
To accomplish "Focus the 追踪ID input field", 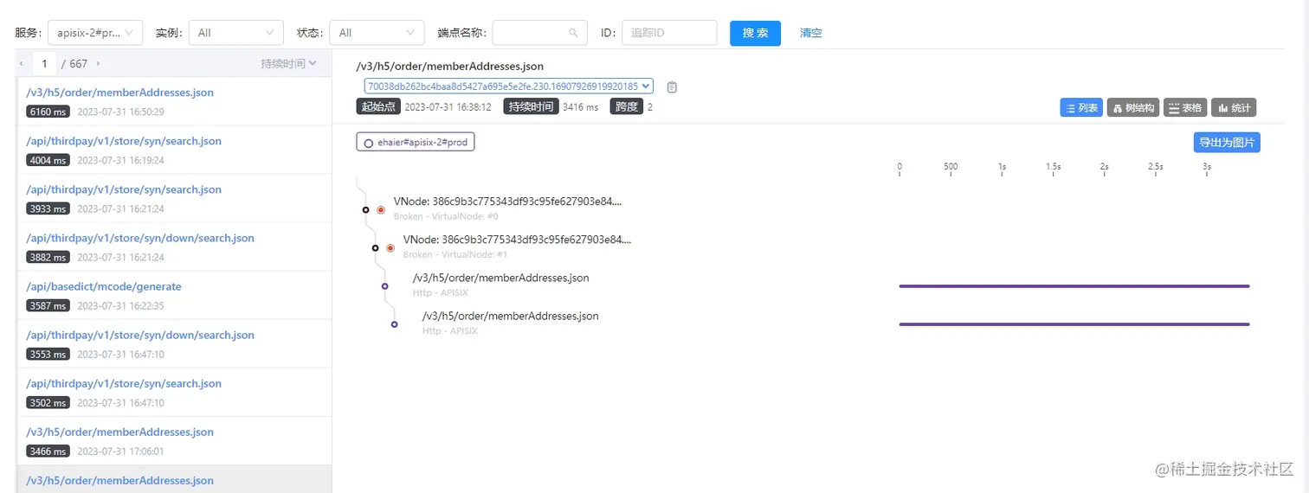I will 669,33.
